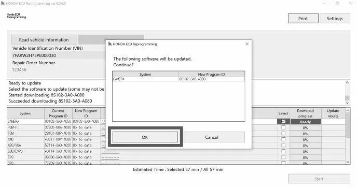Check the AWD row select checkbox
The height and width of the screenshot is (188, 357).
point(283,139)
